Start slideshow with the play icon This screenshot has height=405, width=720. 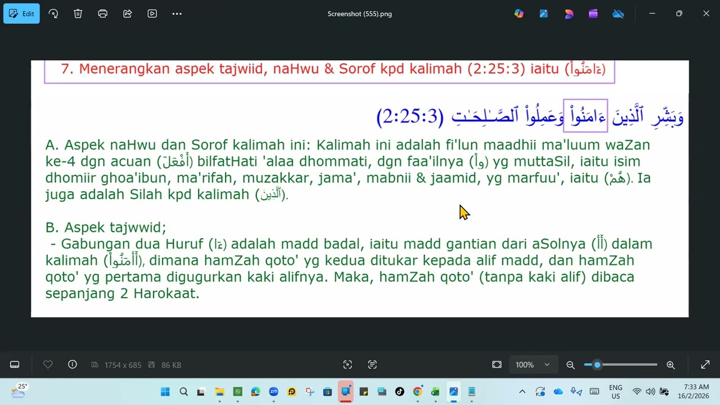tap(152, 13)
